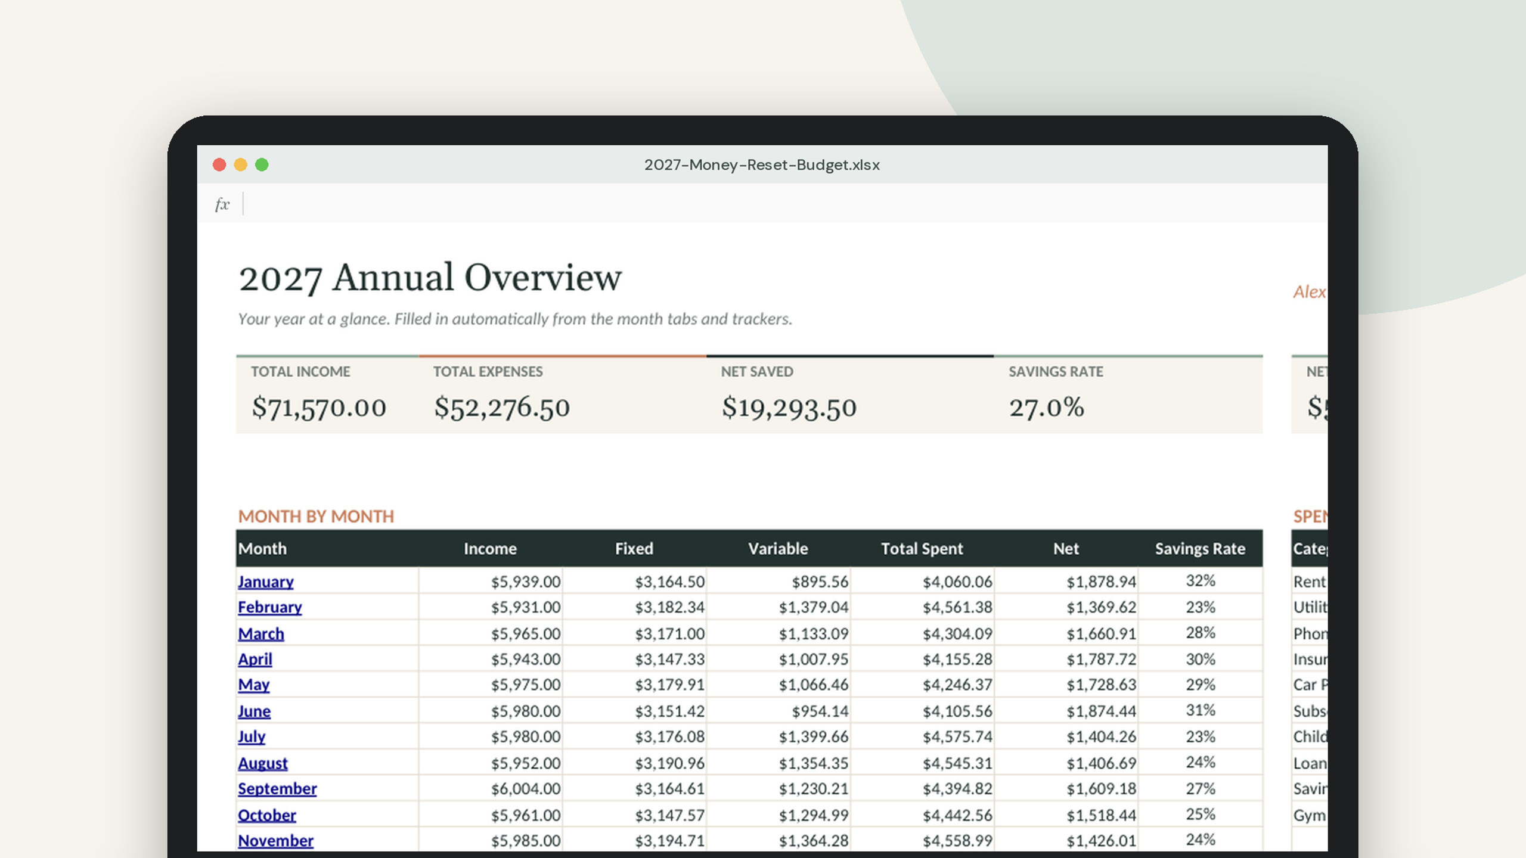The image size is (1526, 858).
Task: Select May net cell $1,728.63
Action: coord(1066,685)
